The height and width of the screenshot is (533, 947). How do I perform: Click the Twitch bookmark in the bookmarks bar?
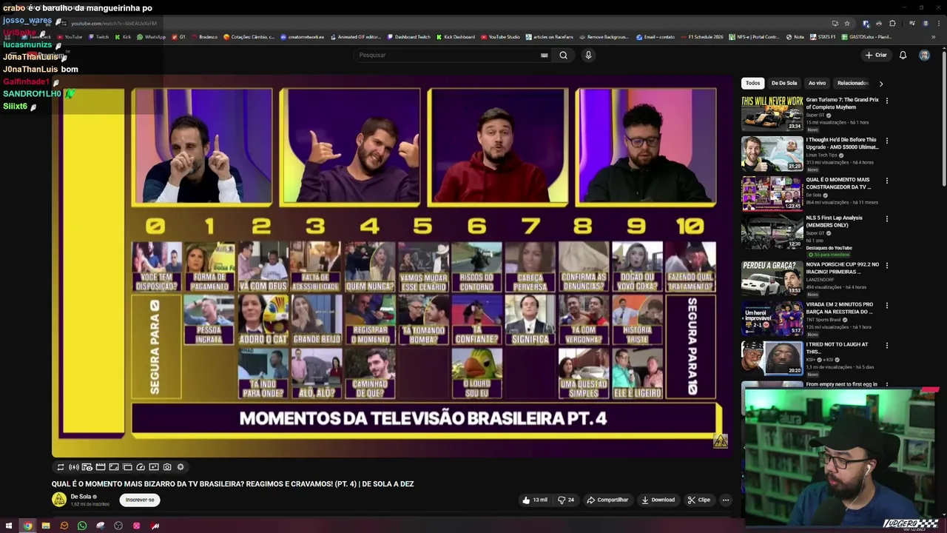(98, 37)
